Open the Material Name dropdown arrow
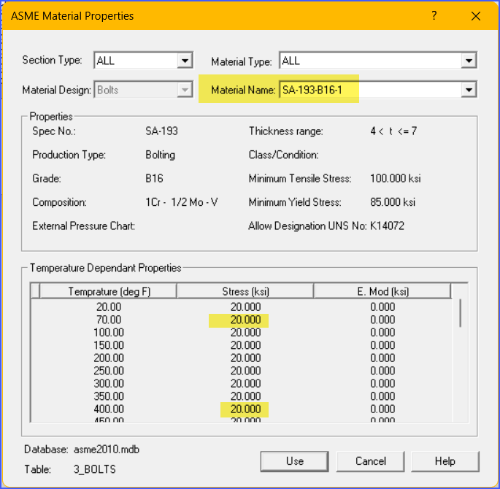 (x=469, y=90)
